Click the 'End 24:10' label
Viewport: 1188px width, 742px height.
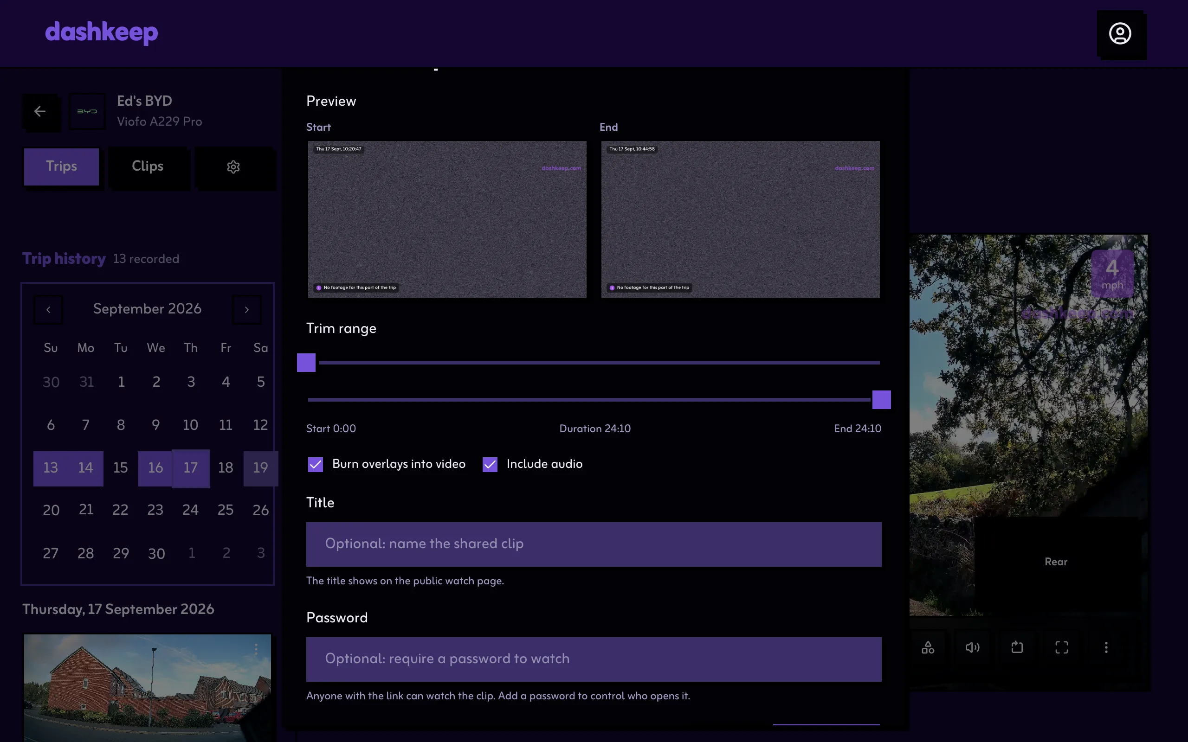tap(858, 429)
